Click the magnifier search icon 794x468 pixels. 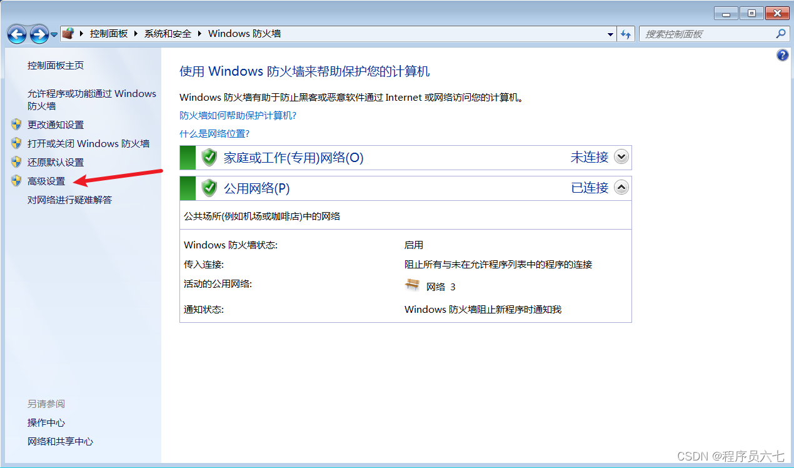tap(780, 34)
